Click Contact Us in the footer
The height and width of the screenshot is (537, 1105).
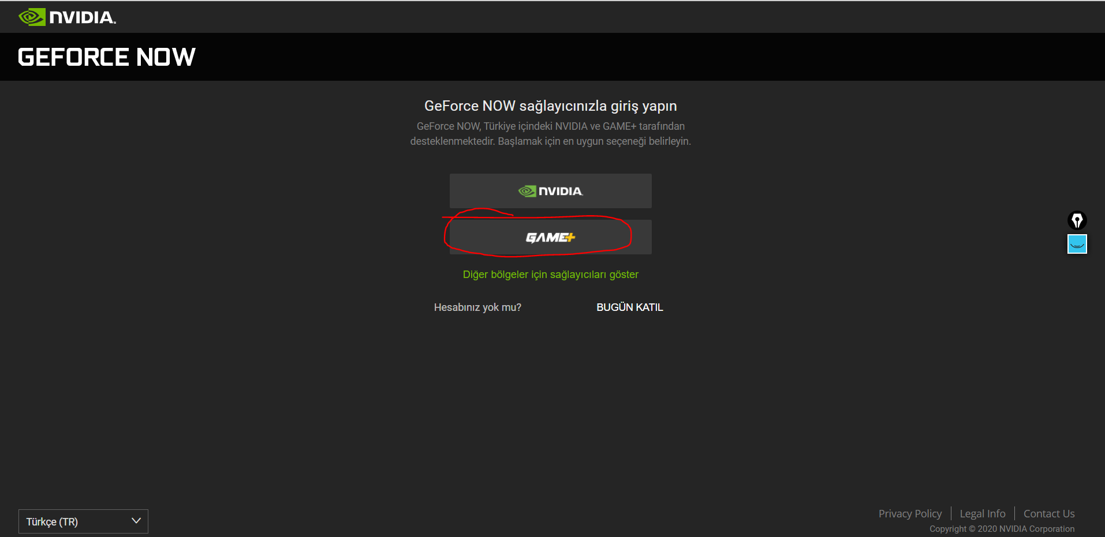(1048, 513)
